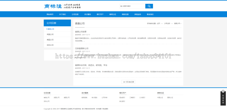
Task: Click footer heading 律师公证
Action: coord(161,93)
